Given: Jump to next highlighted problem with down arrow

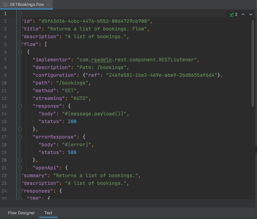Looking at the screenshot, I should coord(250,14).
